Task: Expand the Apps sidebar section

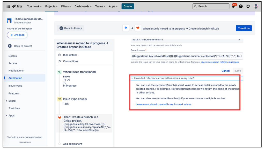Action: pos(6,116)
